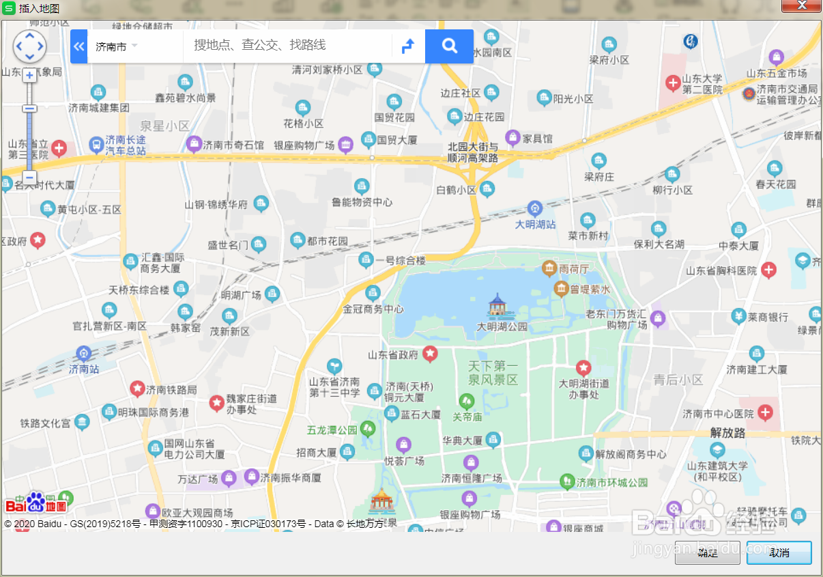Select the 济南长途汽车总站 bus icon
Image resolution: width=823 pixels, height=577 pixels.
tap(96, 145)
